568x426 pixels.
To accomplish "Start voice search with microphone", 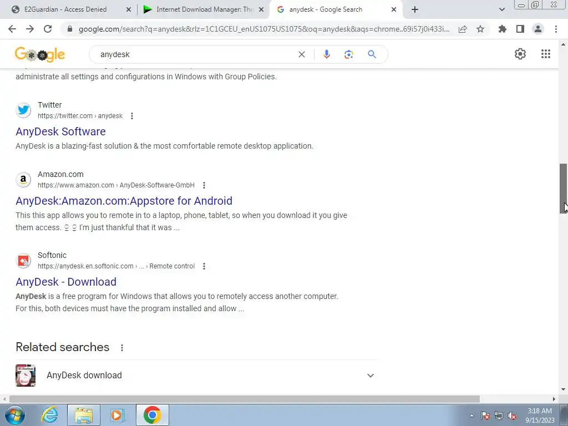I will pyautogui.click(x=326, y=54).
